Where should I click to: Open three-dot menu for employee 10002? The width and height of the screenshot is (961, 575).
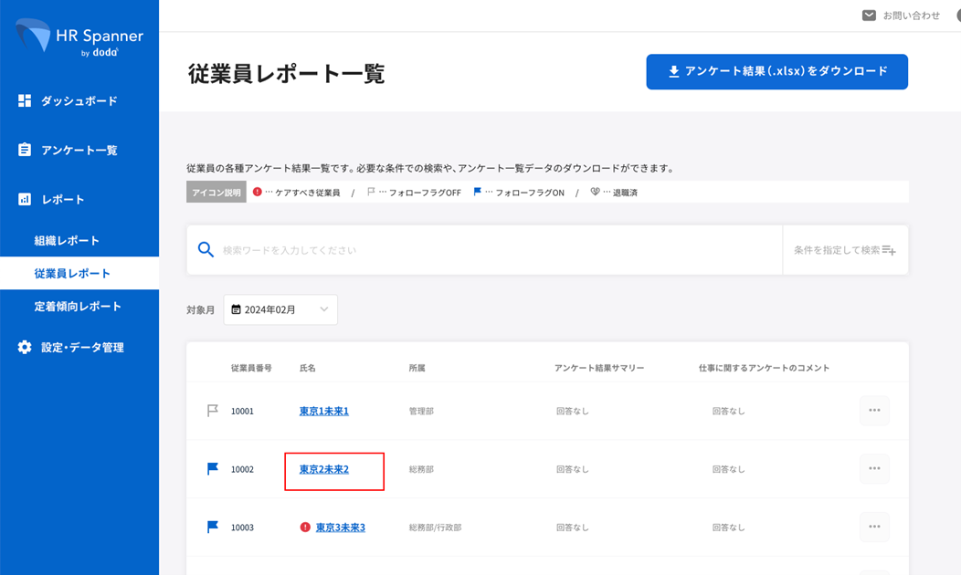click(873, 469)
